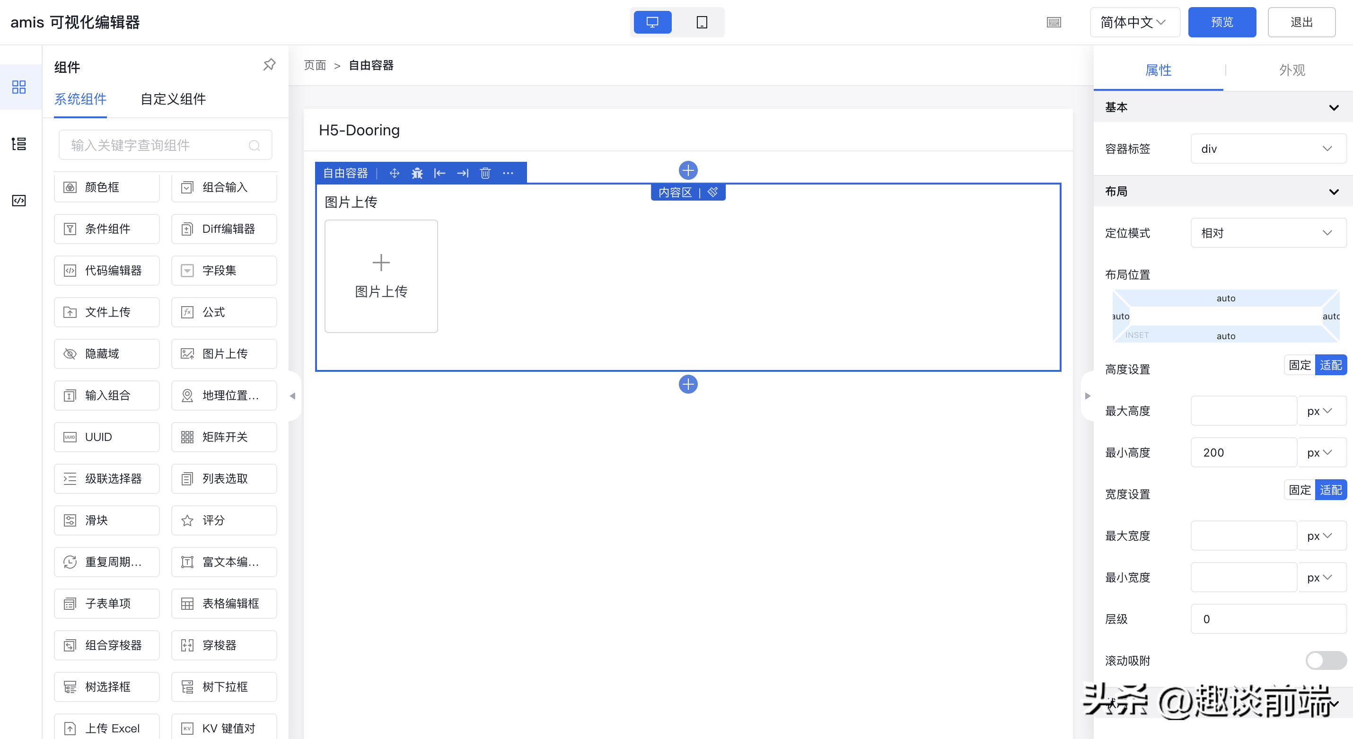
Task: Switch to 属性 tab
Action: pos(1158,70)
